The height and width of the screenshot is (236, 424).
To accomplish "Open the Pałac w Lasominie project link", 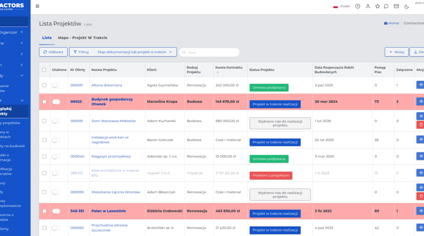I will coord(108,211).
